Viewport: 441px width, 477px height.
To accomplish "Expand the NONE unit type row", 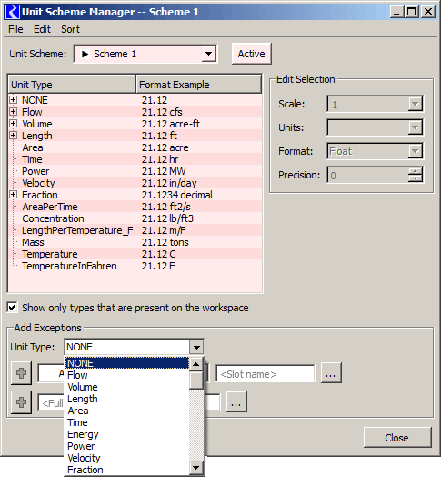I will coord(13,100).
